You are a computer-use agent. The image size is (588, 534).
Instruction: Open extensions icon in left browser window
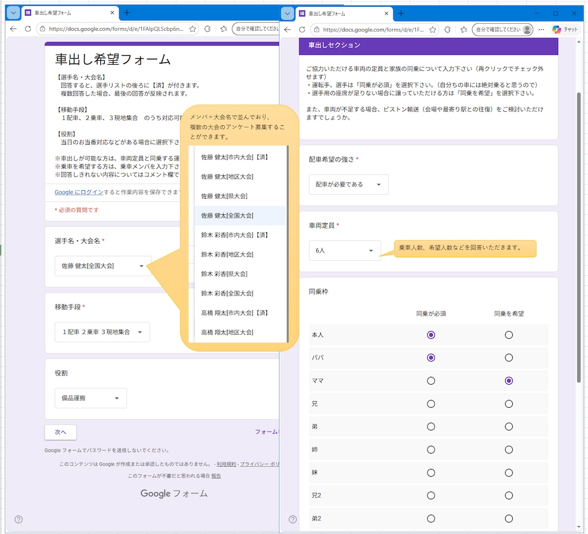coord(208,29)
